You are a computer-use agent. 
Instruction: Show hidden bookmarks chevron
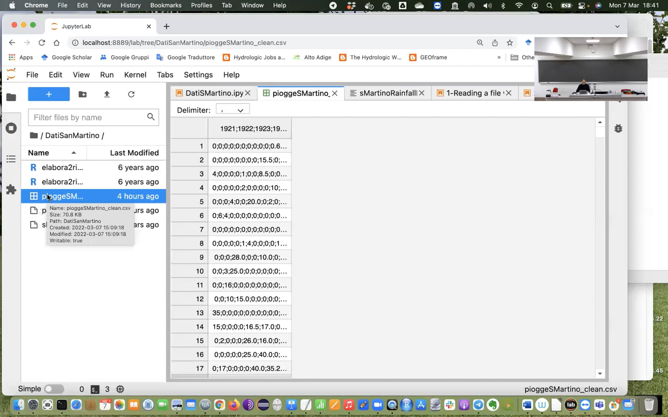click(x=499, y=57)
